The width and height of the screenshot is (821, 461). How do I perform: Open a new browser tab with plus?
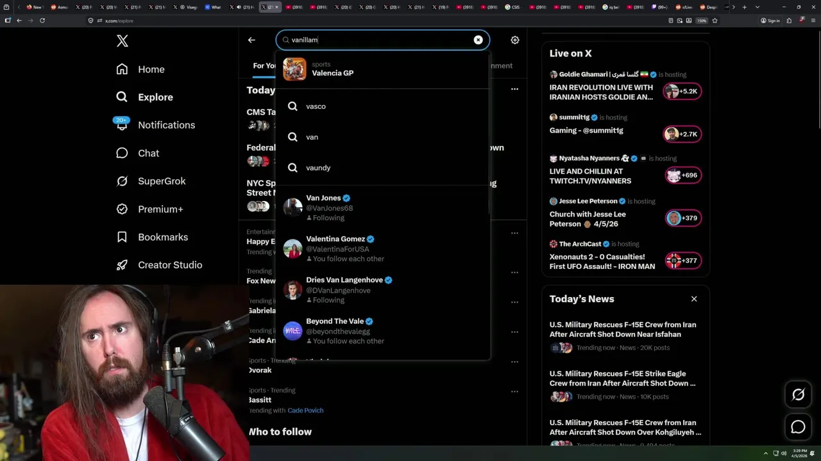744,7
